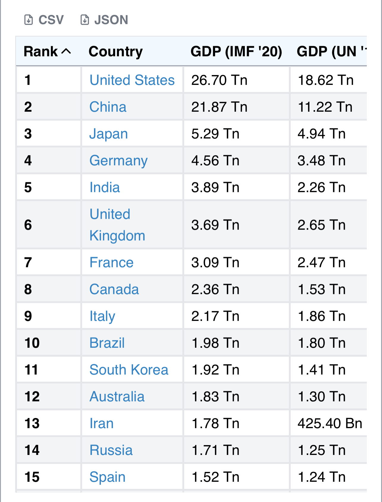Toggle sort arrow next to Rank
This screenshot has height=502, width=382.
[x=66, y=52]
